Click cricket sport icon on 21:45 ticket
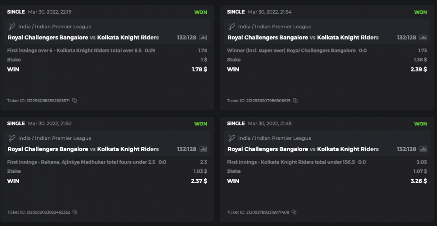 click(x=232, y=138)
